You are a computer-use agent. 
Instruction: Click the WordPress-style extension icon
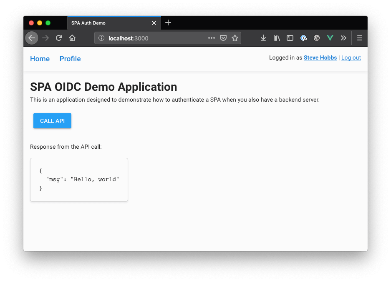[x=317, y=38]
